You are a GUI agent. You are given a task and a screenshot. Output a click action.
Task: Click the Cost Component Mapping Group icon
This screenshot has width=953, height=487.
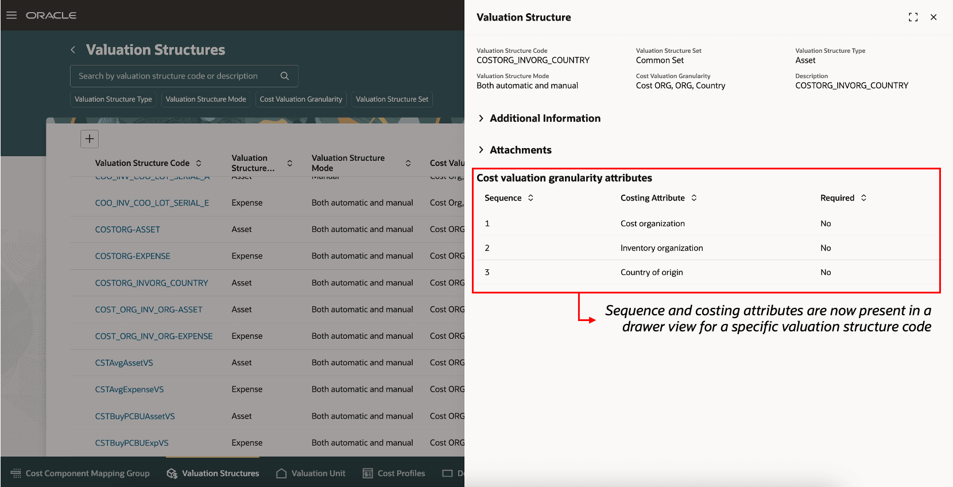pyautogui.click(x=16, y=473)
